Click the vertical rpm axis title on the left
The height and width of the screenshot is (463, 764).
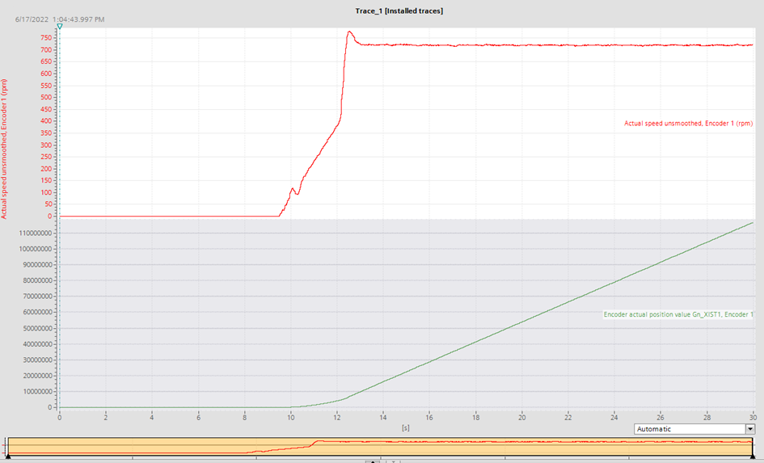(4, 149)
